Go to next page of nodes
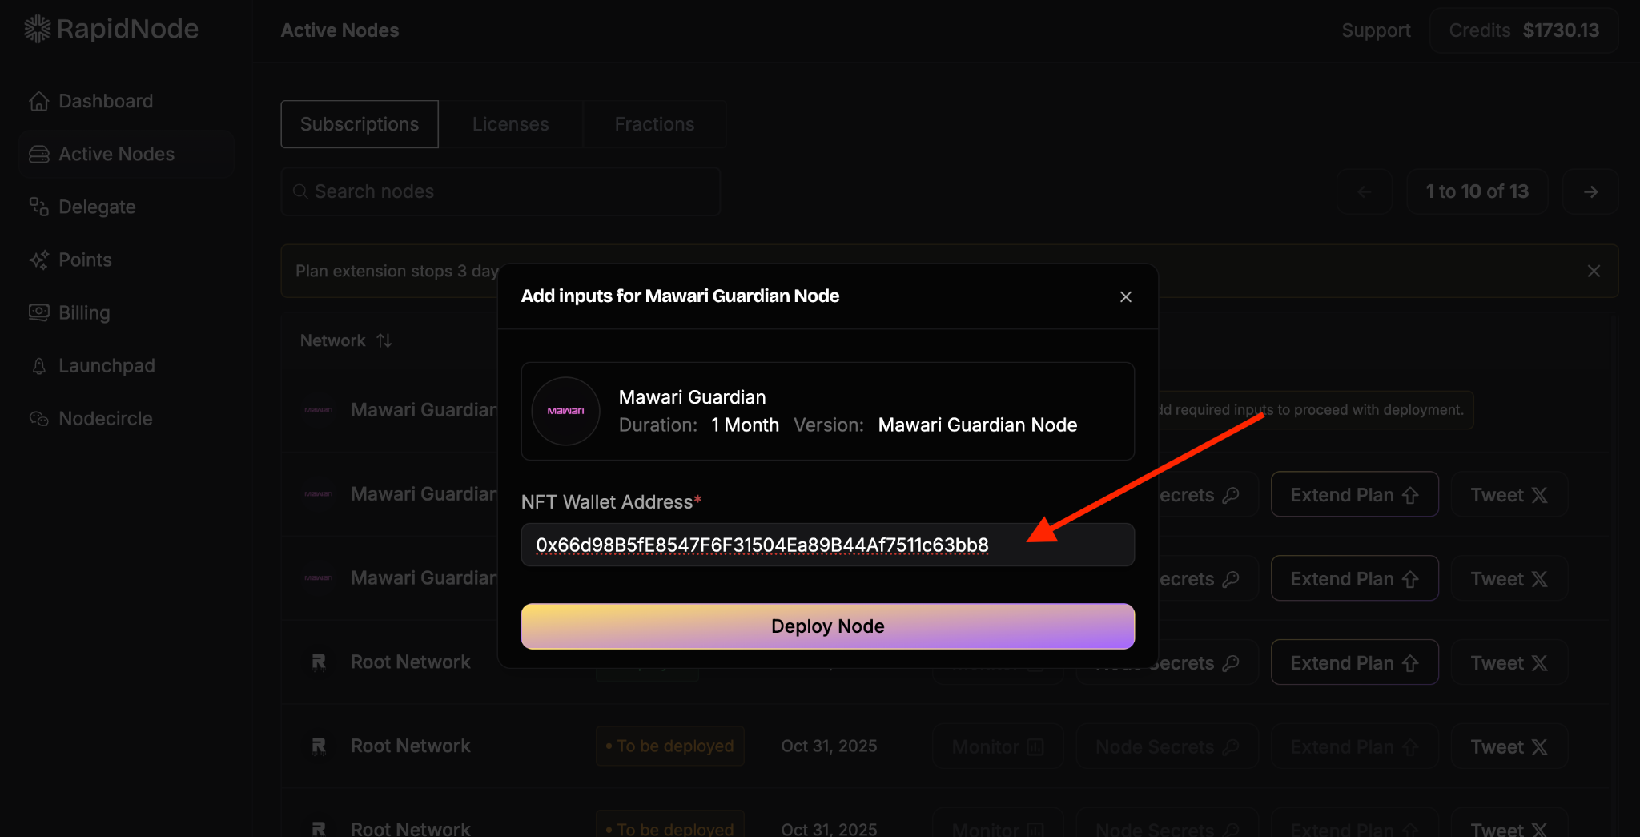Screen dimensions: 1640x837 [x=1590, y=191]
